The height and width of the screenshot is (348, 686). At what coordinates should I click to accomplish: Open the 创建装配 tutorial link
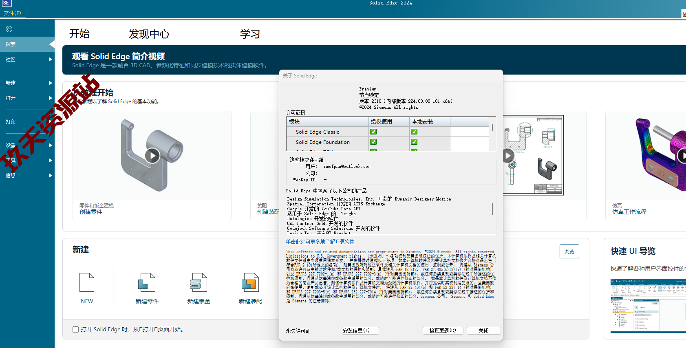268,212
